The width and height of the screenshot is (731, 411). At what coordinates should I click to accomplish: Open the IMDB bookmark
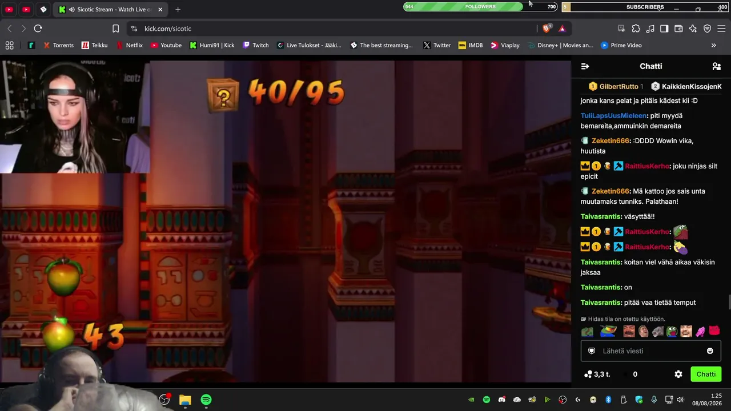[471, 45]
